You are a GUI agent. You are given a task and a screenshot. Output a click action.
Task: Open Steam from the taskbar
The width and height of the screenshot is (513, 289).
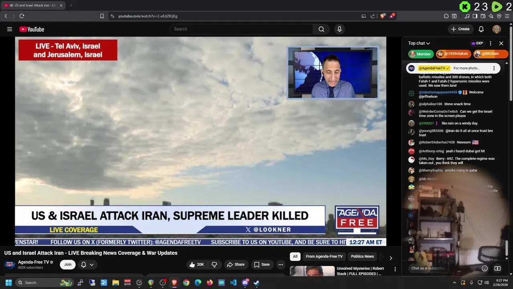[256, 283]
